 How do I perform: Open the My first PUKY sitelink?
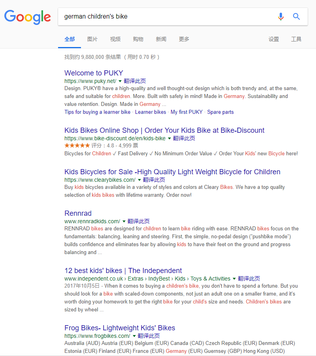(186, 112)
